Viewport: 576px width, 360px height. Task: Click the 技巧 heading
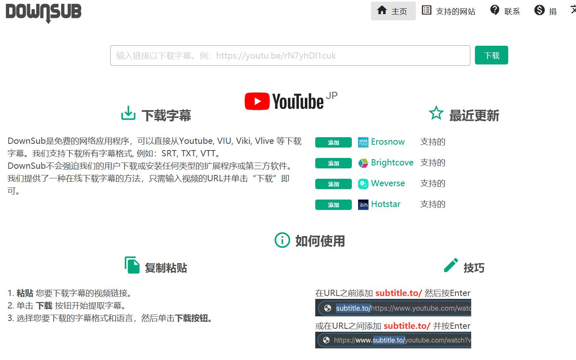tap(474, 268)
